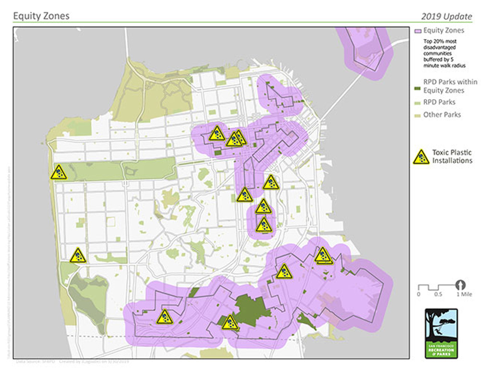Click the warning icon in the southwest purple zone

165,317
